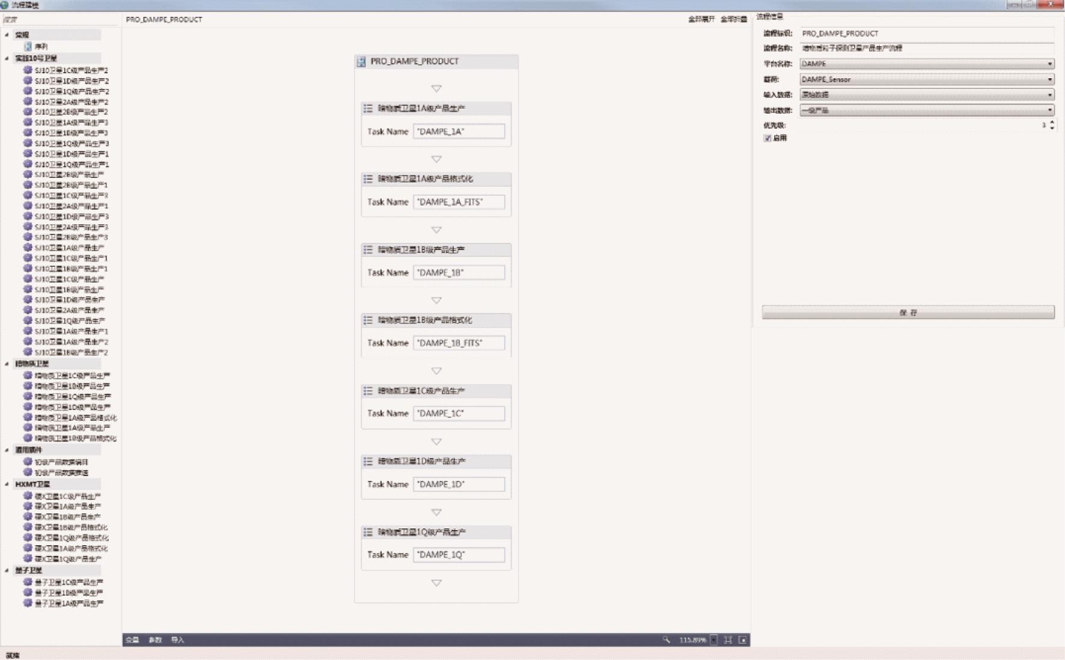The width and height of the screenshot is (1065, 660).
Task: Open the 输出数据 dropdown
Action: pos(927,111)
